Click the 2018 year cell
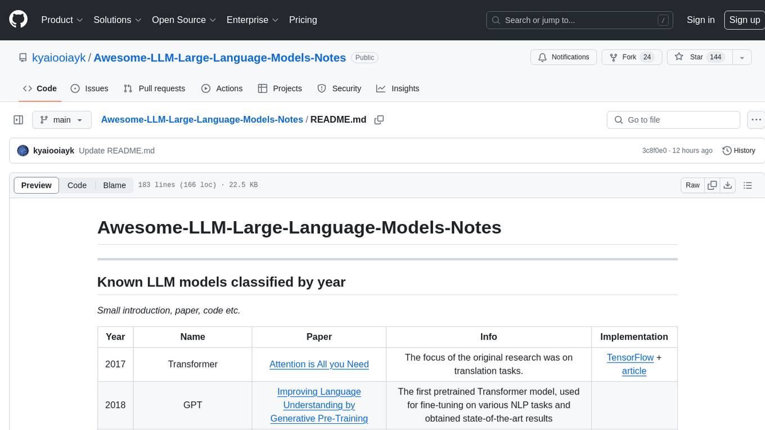Image resolution: width=765 pixels, height=430 pixels. [x=115, y=405]
